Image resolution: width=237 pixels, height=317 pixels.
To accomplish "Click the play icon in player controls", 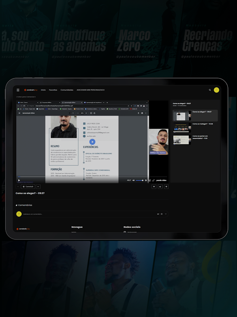I will 19,180.
